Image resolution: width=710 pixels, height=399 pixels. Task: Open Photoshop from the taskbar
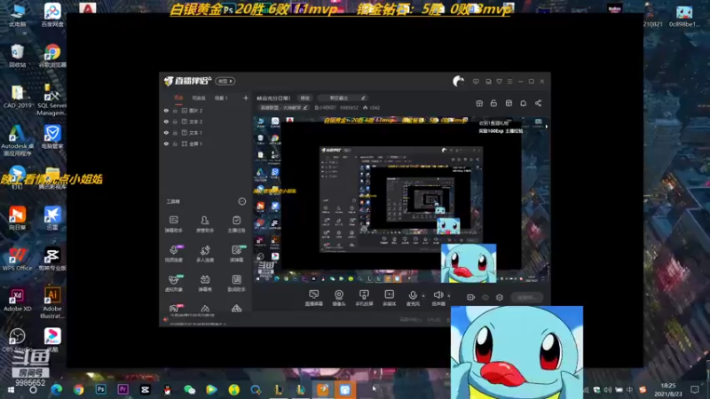pos(100,389)
